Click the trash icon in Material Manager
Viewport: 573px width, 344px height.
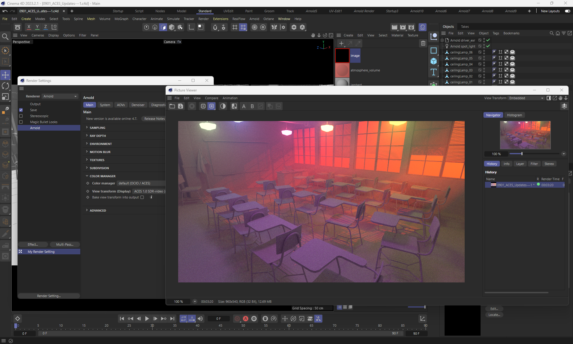423,43
